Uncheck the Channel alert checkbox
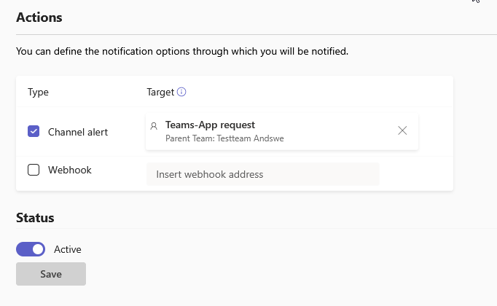Viewport: 497px width, 306px height. (x=34, y=132)
